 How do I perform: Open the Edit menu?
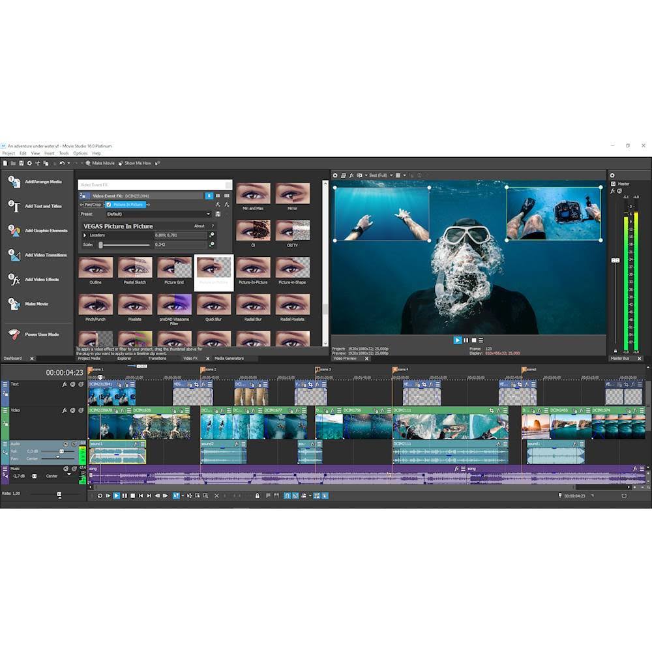23,153
